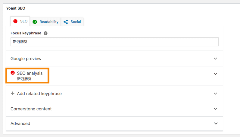This screenshot has height=137, width=240.
Task: Expand Cornerstone content chevron arrow
Action: pyautogui.click(x=215, y=109)
